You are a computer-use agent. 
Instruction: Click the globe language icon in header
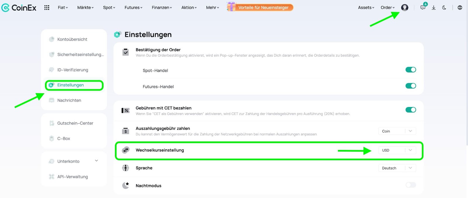point(460,8)
